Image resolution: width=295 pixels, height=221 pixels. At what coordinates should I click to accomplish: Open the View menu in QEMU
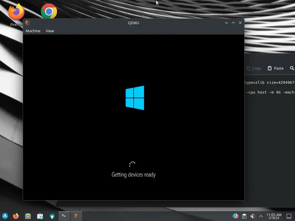50,31
